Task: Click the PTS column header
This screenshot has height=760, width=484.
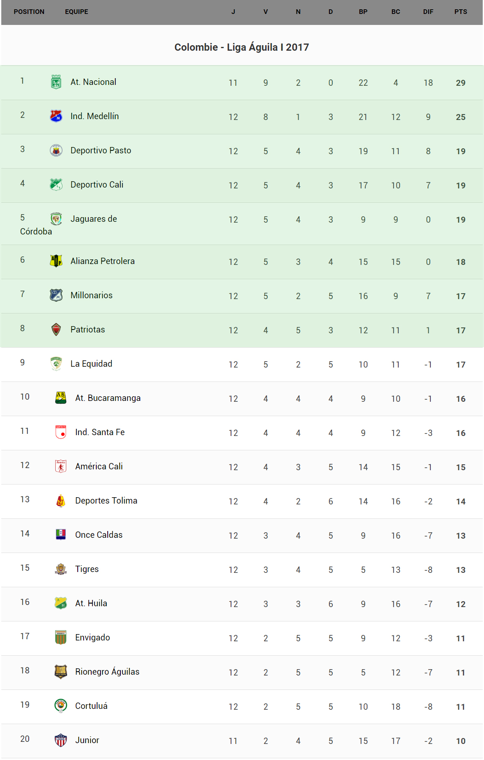Action: pos(460,12)
